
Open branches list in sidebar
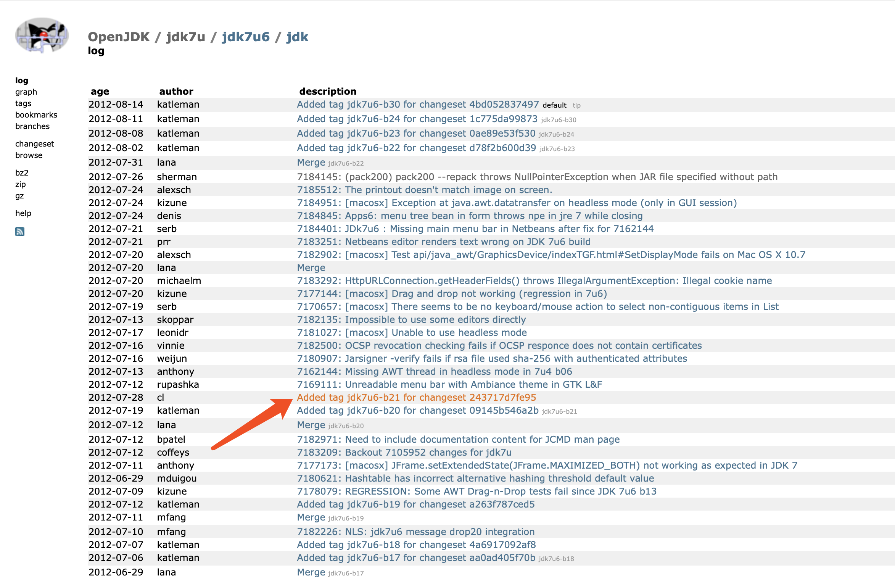32,126
